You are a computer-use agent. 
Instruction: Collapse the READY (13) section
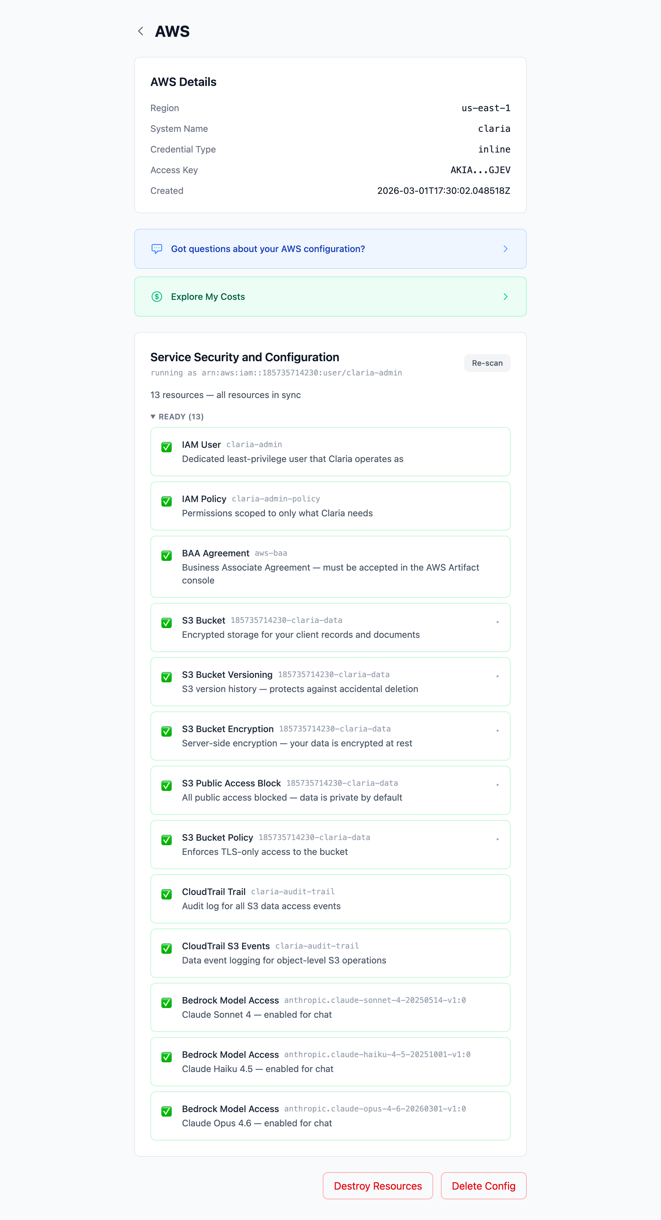pos(177,416)
